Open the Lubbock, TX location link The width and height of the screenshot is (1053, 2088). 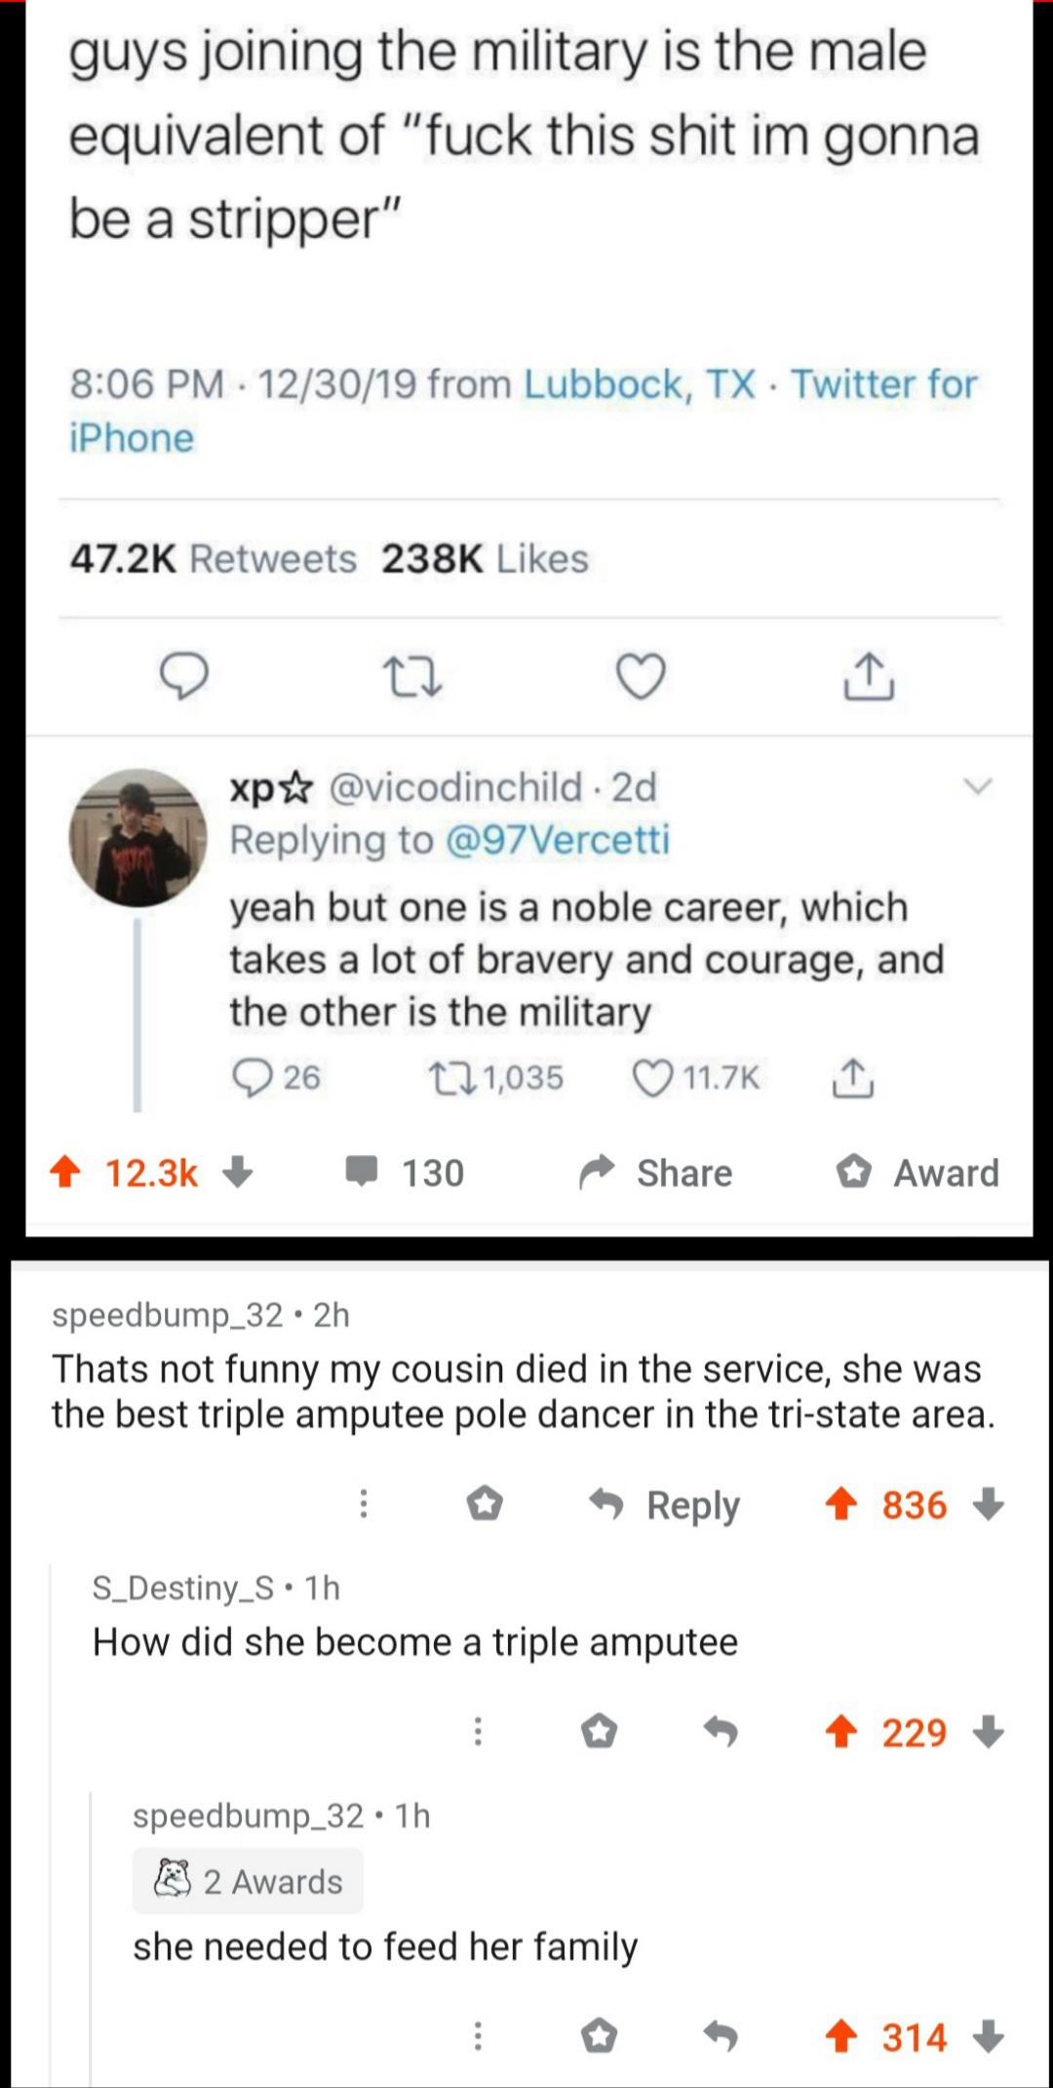pos(640,384)
